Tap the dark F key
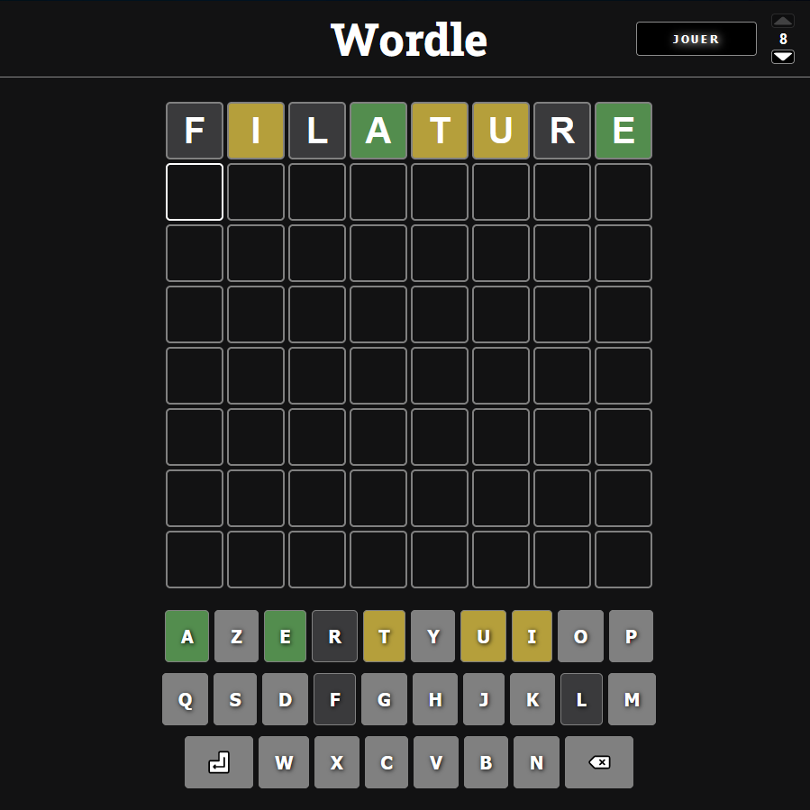Viewport: 810px width, 810px height. tap(335, 699)
